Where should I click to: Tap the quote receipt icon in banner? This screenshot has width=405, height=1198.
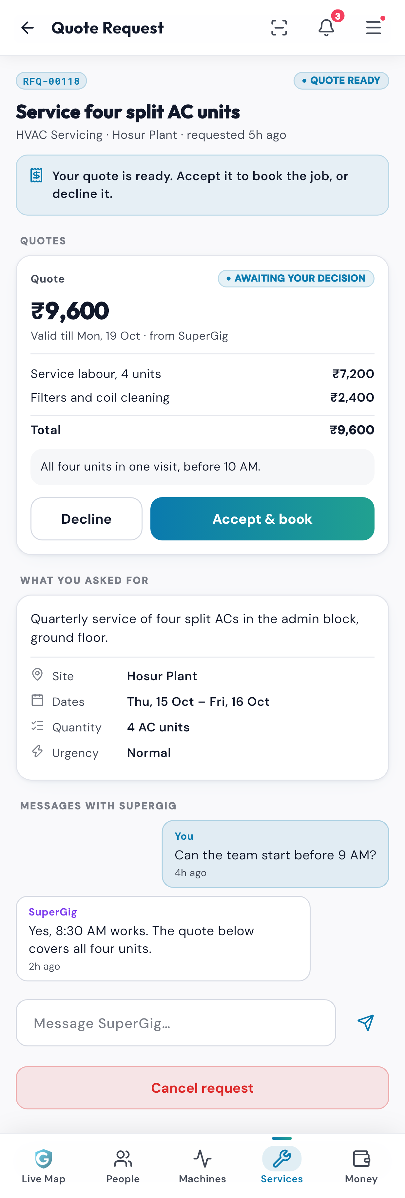click(37, 175)
